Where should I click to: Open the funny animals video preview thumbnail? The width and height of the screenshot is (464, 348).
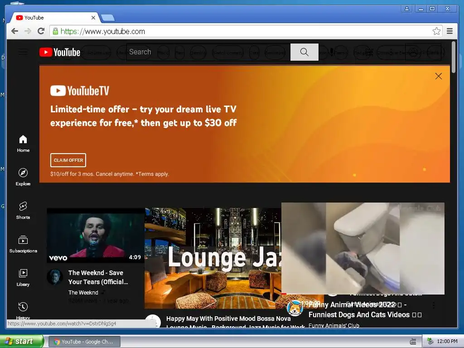[363, 248]
